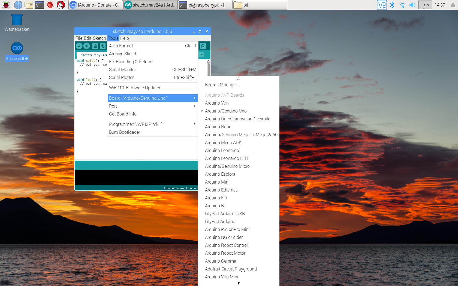Click the Upload arrow toolbar button
The height and width of the screenshot is (286, 458).
point(87,46)
